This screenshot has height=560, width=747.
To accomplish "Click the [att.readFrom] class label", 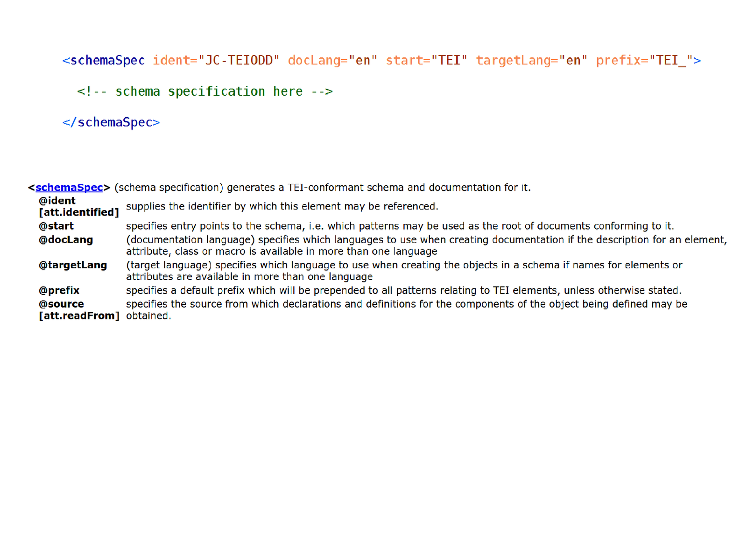I will (79, 316).
